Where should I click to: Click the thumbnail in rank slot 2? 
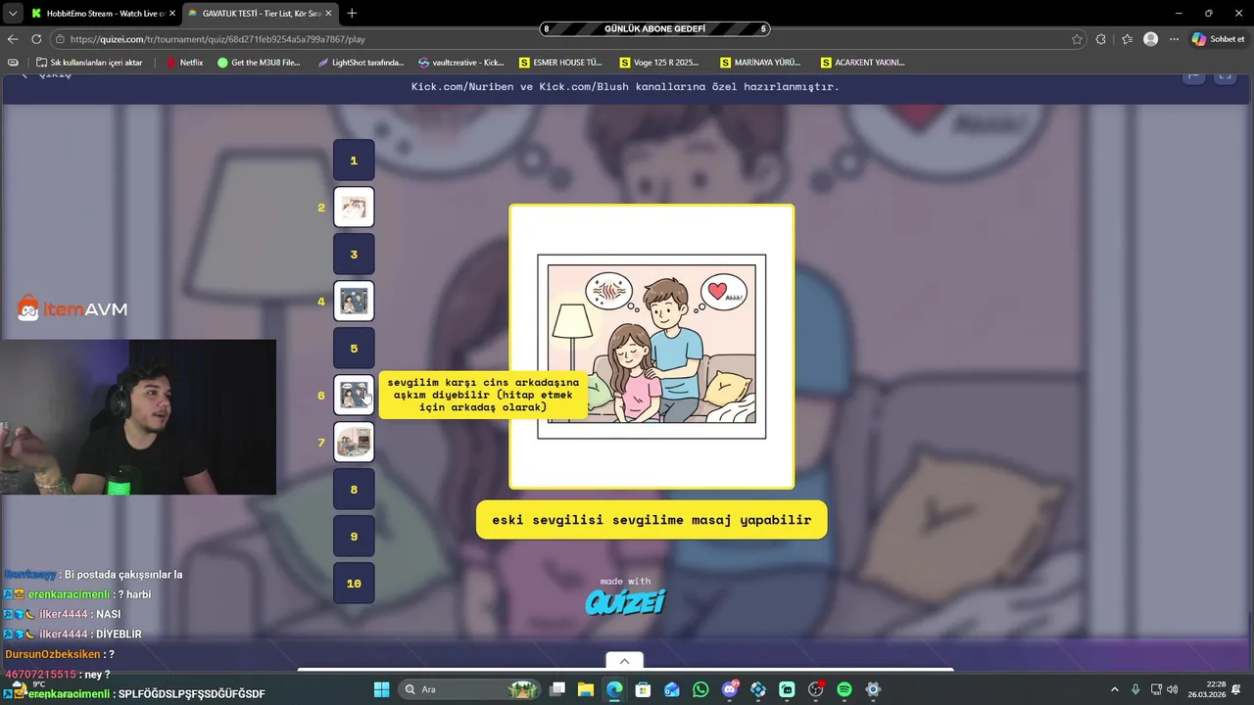click(354, 207)
